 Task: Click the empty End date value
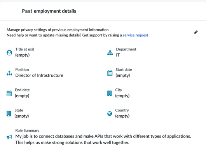tap(22, 96)
